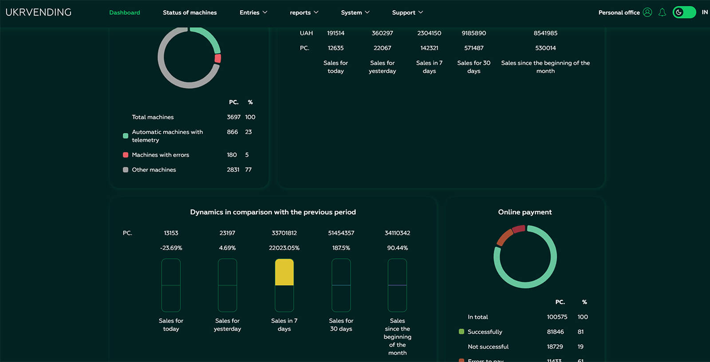Click the yellow Sales in 7 days bar

tap(284, 272)
